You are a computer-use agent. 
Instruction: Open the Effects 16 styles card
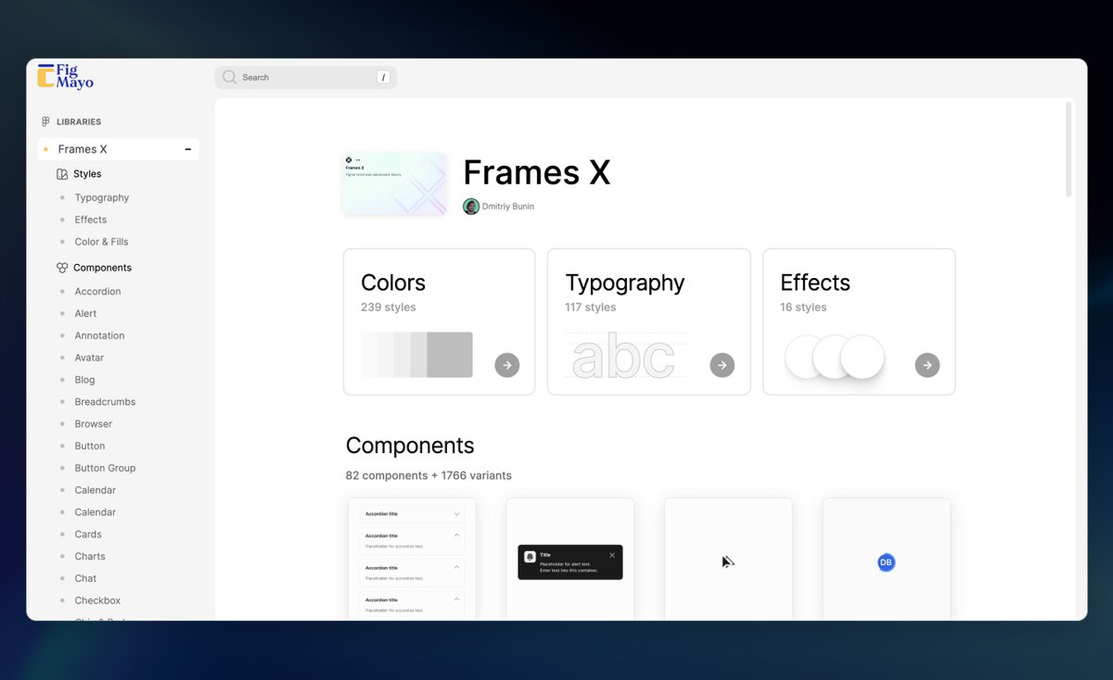pyautogui.click(x=859, y=321)
